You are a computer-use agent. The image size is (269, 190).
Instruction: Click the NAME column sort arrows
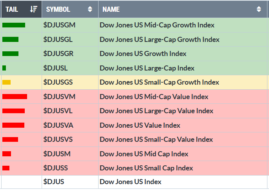point(259,9)
